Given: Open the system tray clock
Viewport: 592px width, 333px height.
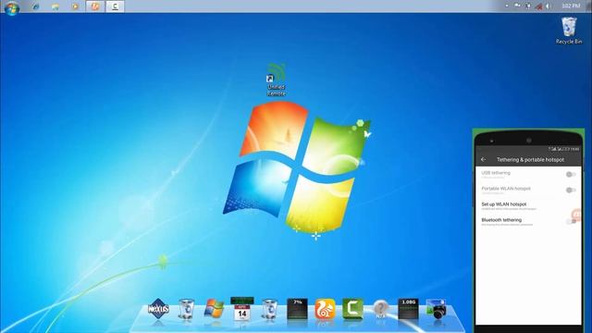Looking at the screenshot, I should pyautogui.click(x=571, y=6).
